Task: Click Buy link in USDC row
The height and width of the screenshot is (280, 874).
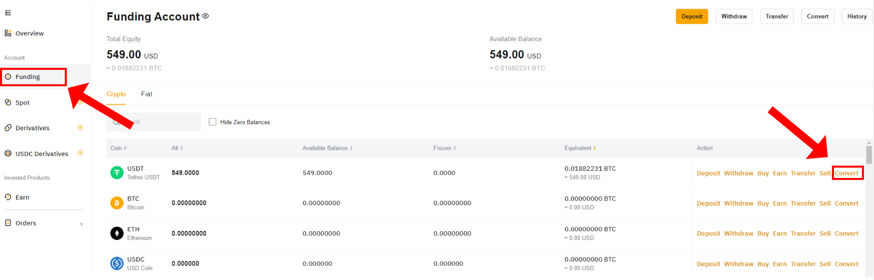Action: coord(763,264)
